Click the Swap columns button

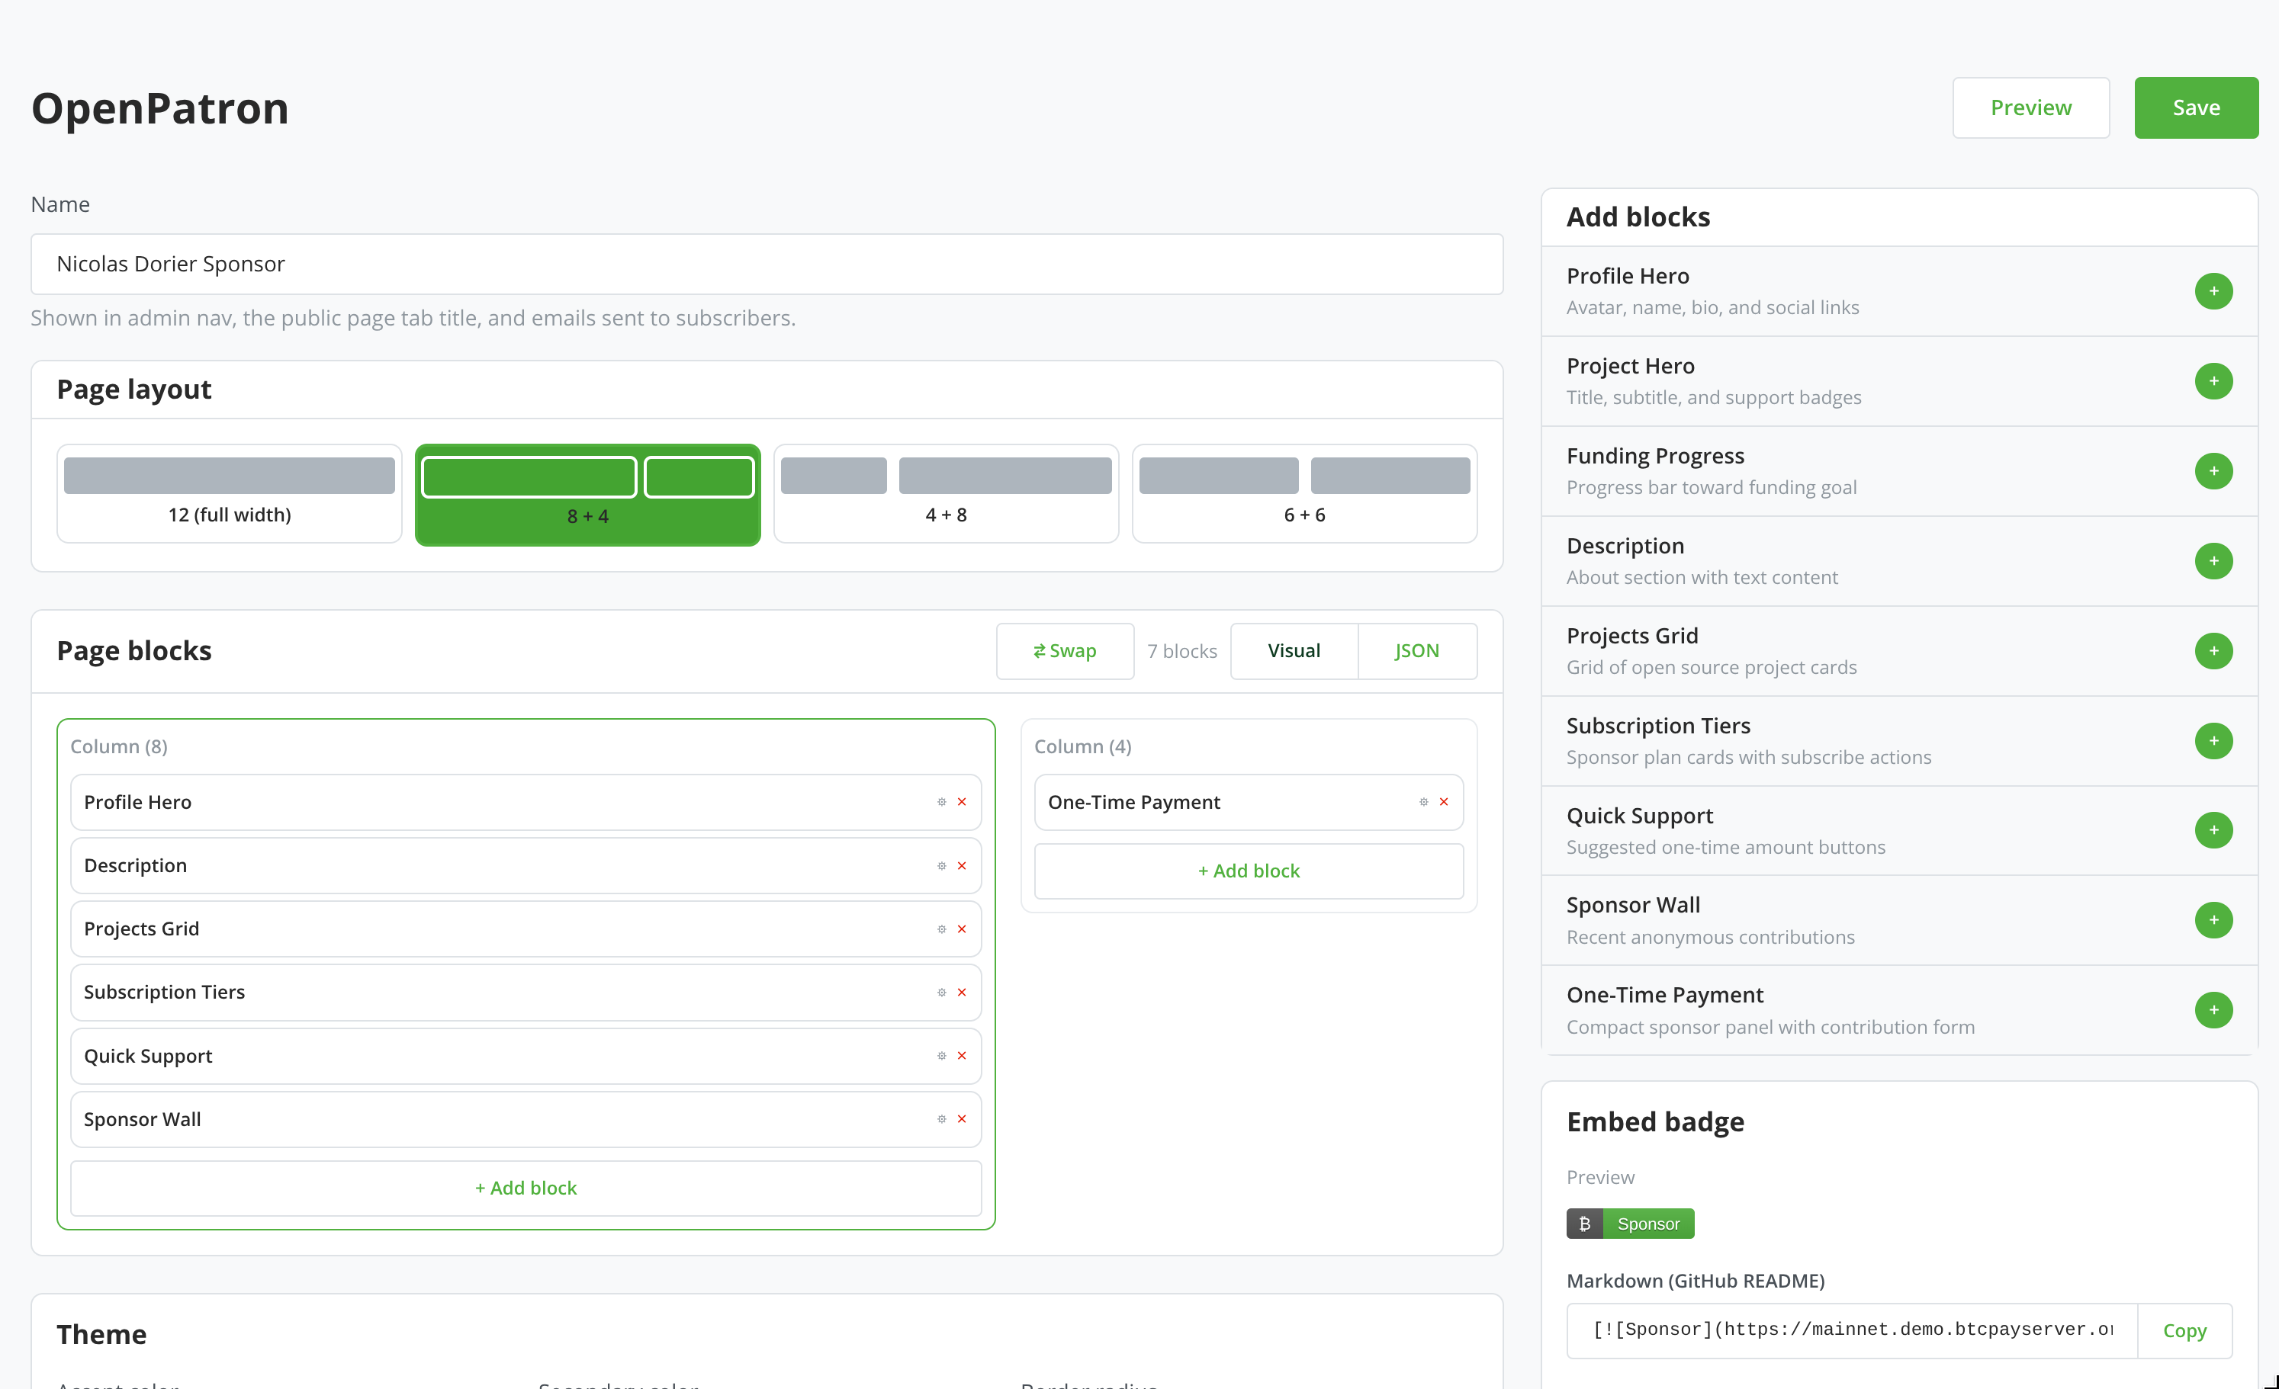1065,651
